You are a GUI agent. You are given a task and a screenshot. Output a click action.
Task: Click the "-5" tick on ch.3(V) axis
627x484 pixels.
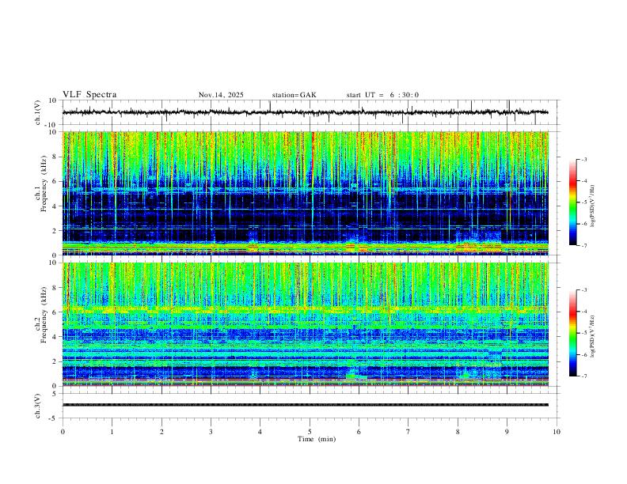click(54, 418)
